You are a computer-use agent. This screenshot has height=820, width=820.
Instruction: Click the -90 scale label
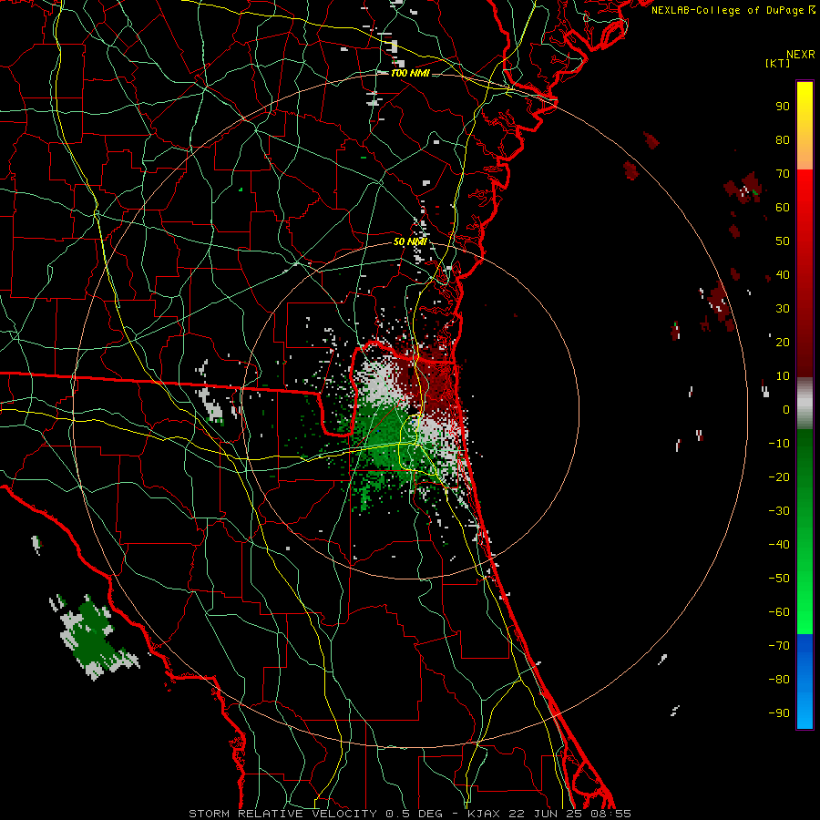click(779, 713)
